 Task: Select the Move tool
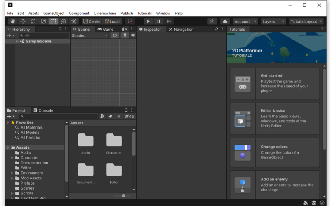coord(23,21)
